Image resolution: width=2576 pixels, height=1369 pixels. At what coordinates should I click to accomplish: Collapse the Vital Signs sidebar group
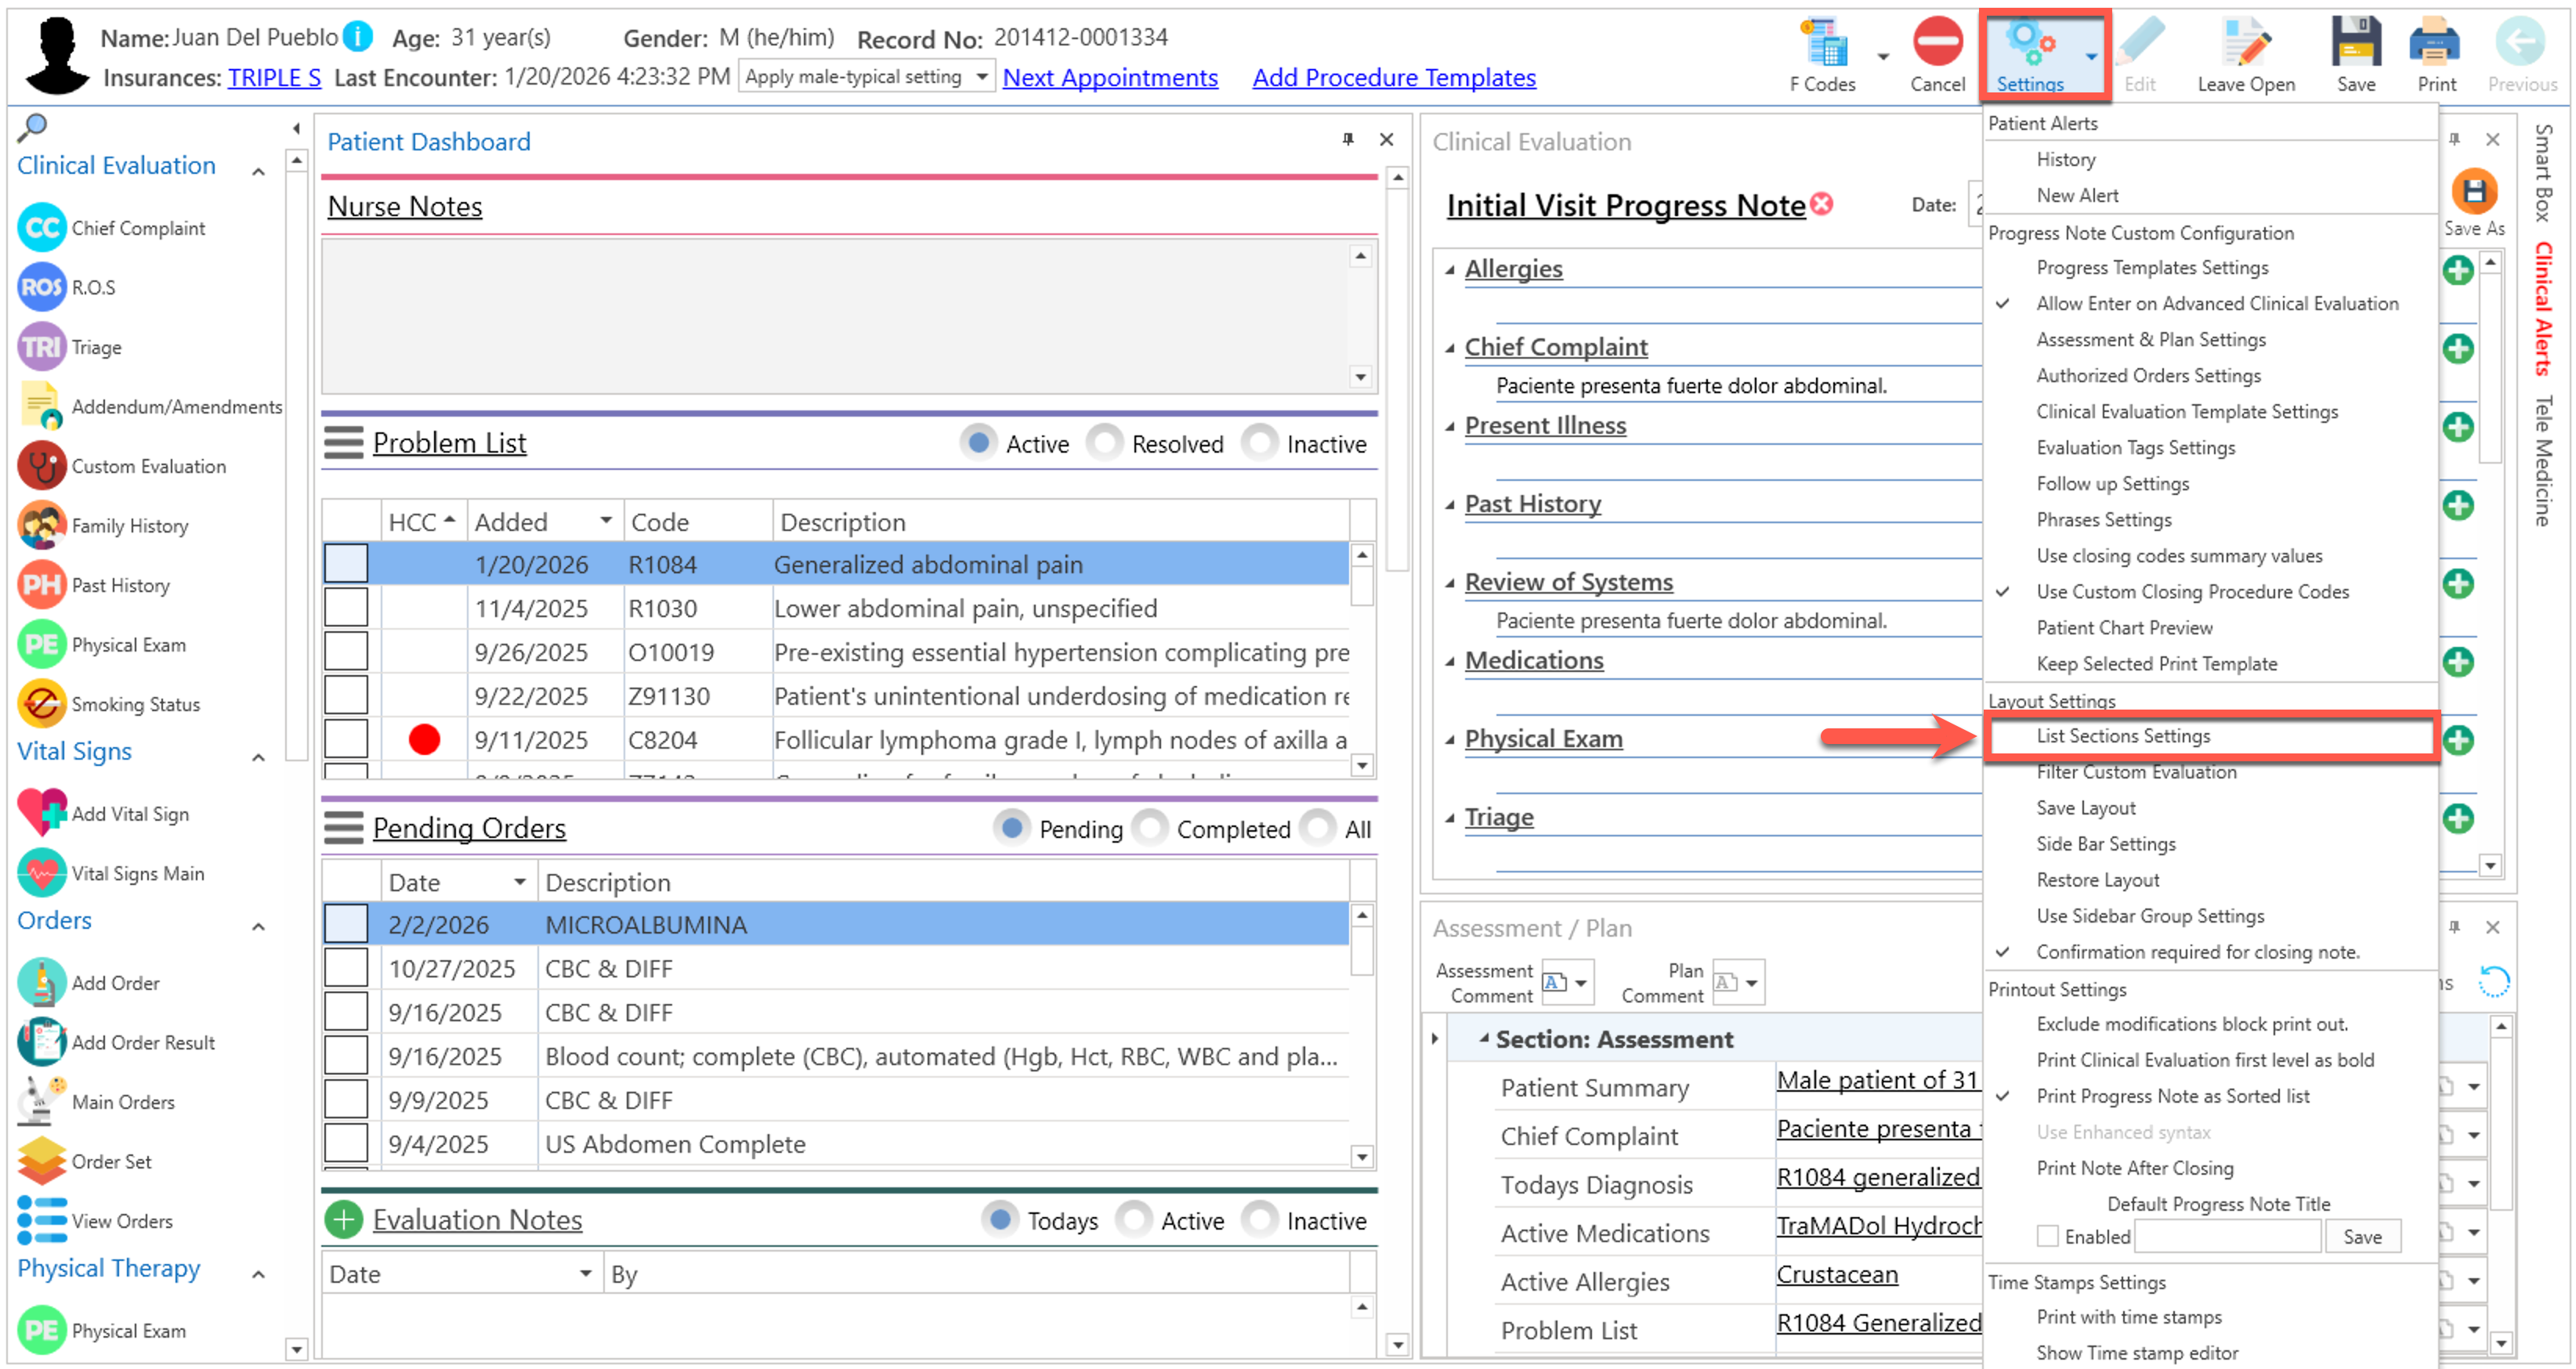pos(259,757)
